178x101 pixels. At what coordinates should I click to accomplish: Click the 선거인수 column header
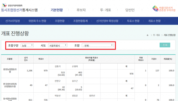click(26, 59)
